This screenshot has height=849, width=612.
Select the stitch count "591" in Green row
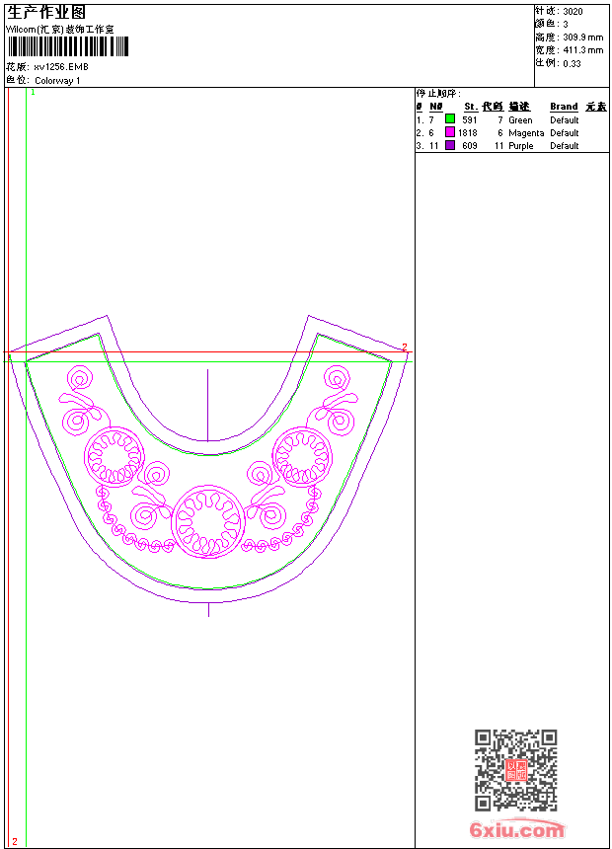[x=470, y=120]
